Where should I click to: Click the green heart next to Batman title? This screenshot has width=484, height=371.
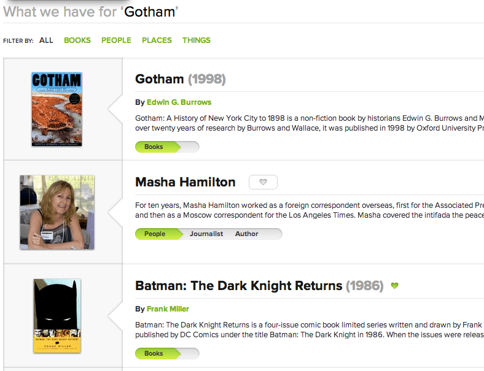pyautogui.click(x=395, y=286)
